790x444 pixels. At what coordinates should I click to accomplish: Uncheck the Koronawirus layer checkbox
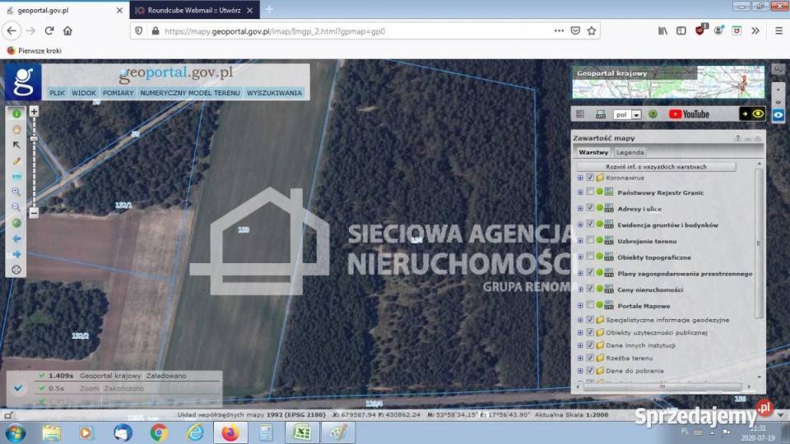coord(590,178)
